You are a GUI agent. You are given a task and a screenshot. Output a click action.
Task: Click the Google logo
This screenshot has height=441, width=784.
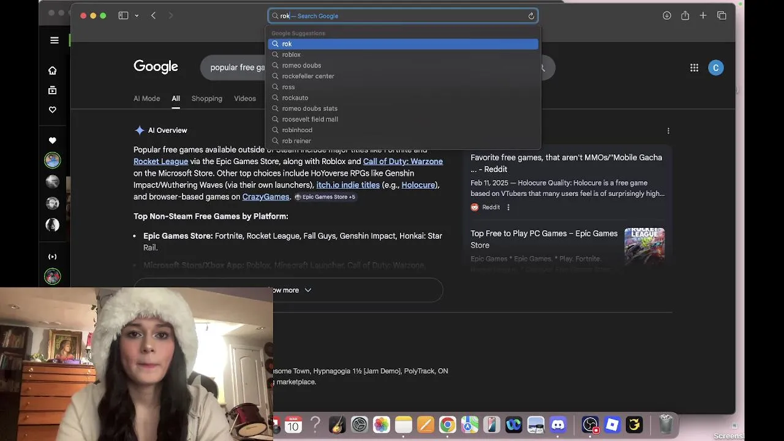156,67
